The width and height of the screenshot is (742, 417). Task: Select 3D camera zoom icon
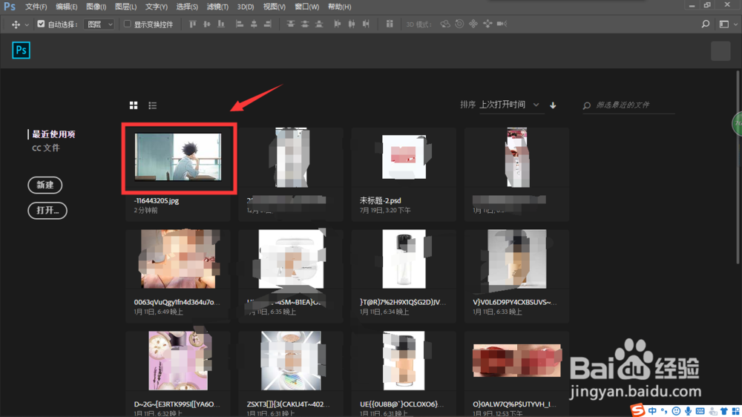coord(502,24)
